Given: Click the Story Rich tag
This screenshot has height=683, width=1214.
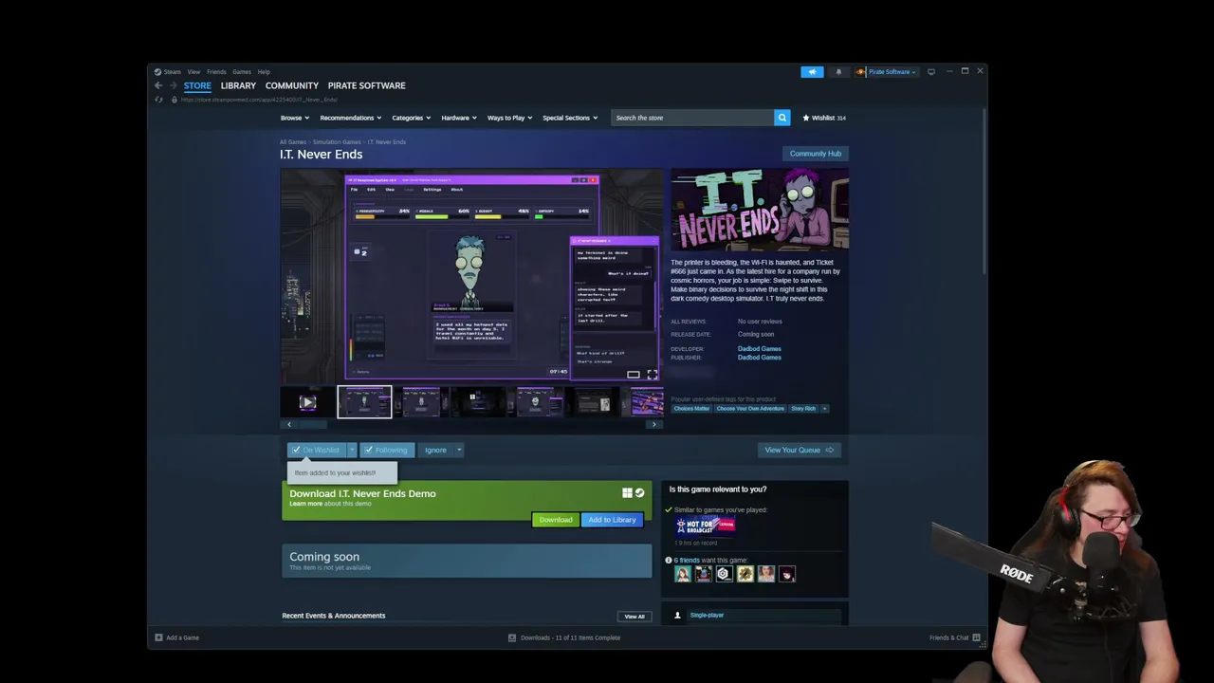Looking at the screenshot, I should (803, 409).
